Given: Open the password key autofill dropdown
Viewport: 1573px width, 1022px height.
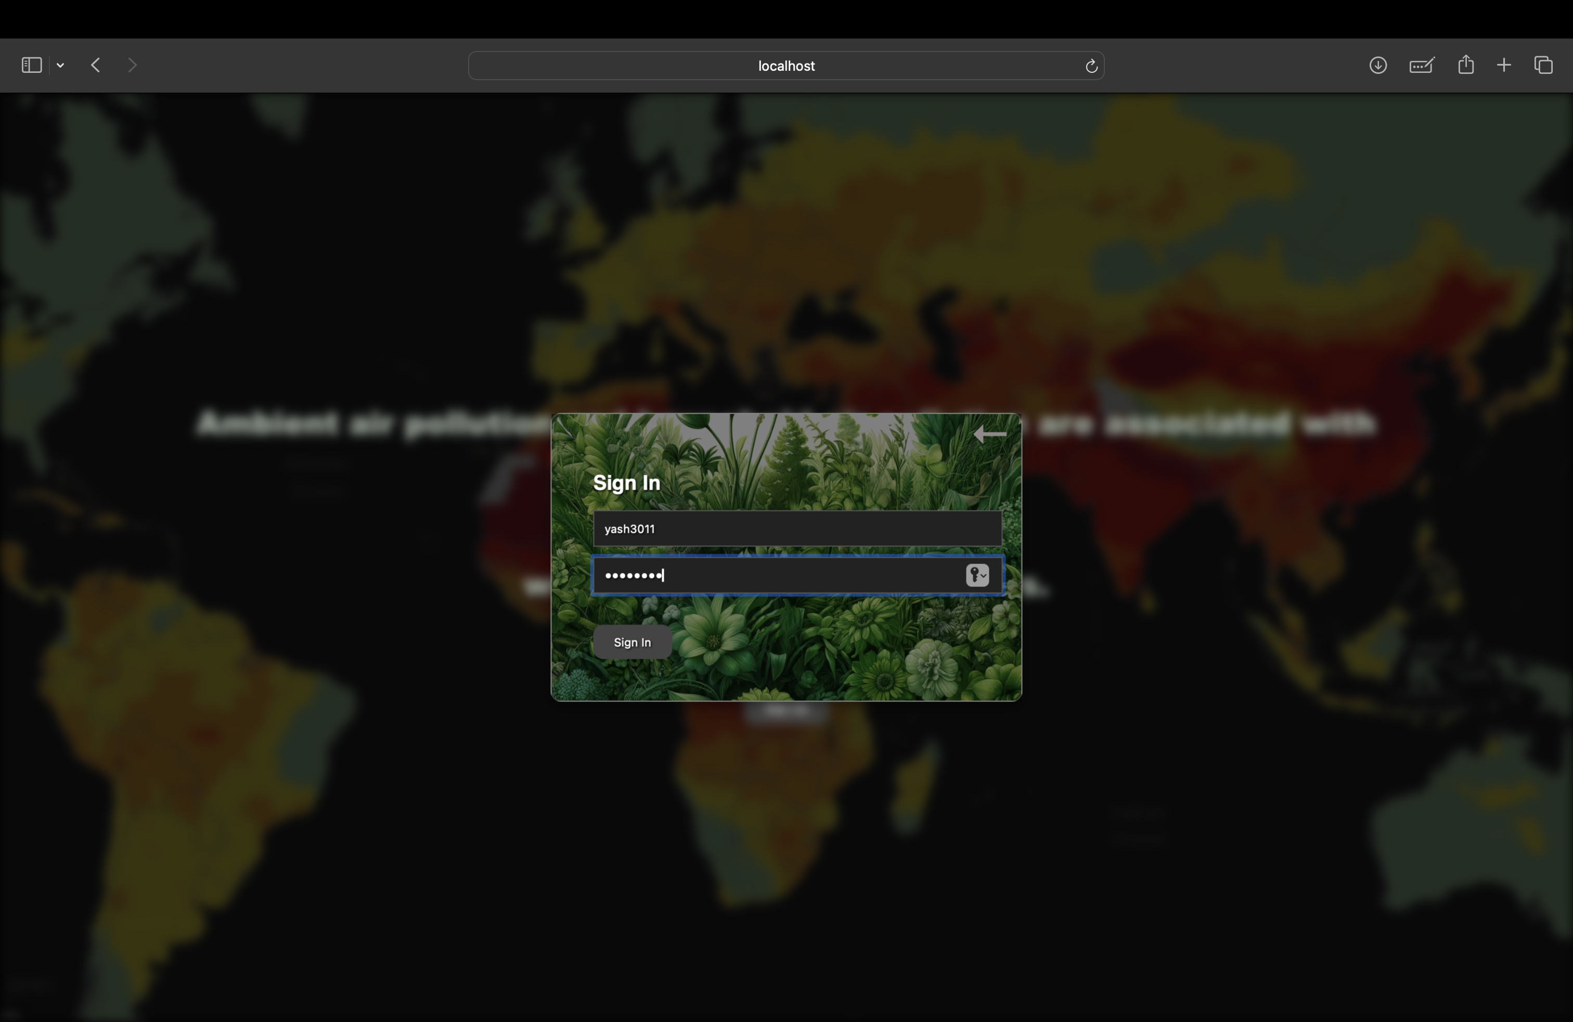Looking at the screenshot, I should coord(977,575).
